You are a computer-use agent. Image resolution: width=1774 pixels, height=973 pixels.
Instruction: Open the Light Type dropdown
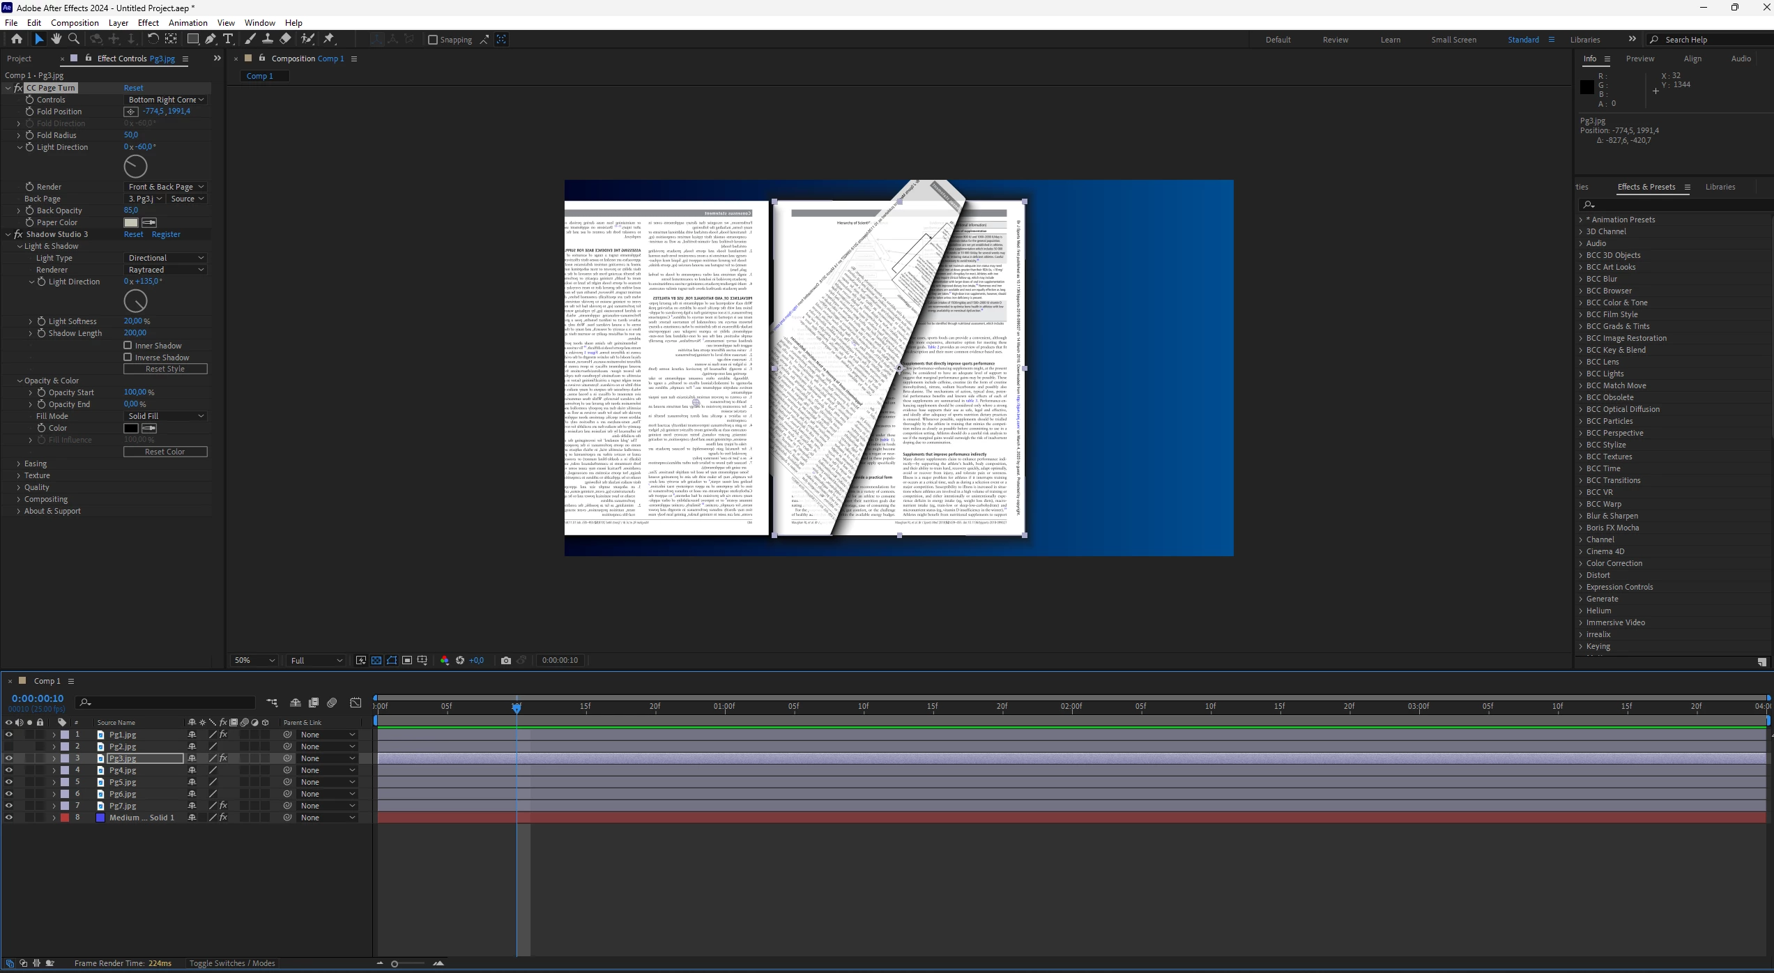[165, 258]
